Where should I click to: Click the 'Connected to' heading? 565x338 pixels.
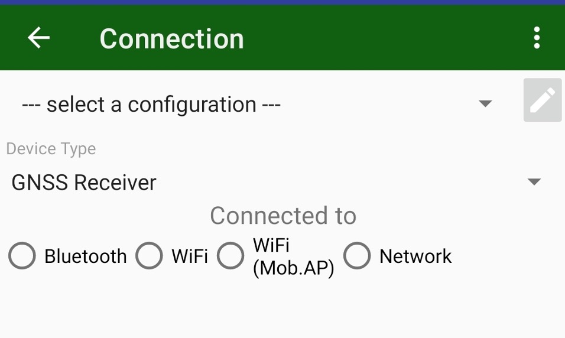coord(283,216)
